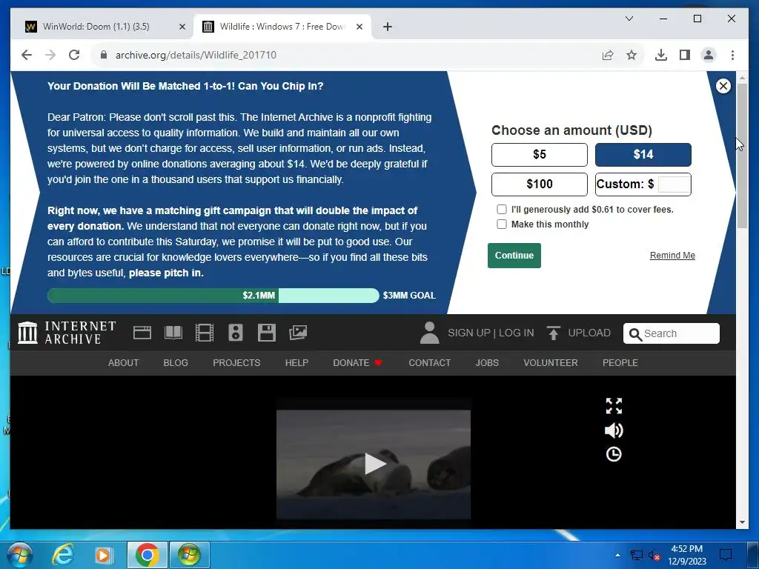Switch to WinWorld: Doom tab
This screenshot has height=569, width=759.
pyautogui.click(x=105, y=27)
